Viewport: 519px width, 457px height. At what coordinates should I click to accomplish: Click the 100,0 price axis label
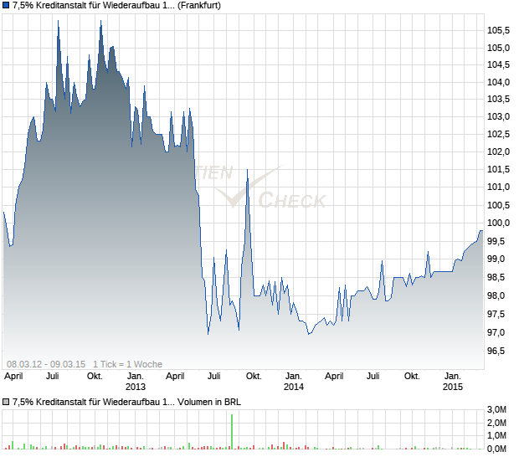pos(498,223)
